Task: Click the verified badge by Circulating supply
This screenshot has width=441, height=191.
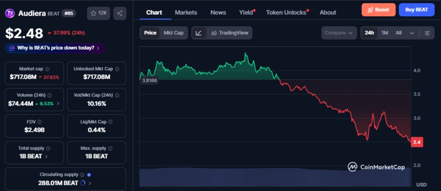Action: pyautogui.click(x=89, y=175)
